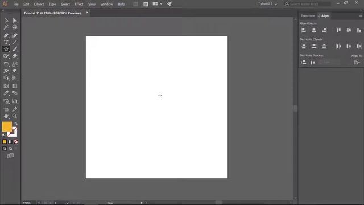Click Horizontal Align Right button
The height and width of the screenshot is (205, 364).
[324, 30]
